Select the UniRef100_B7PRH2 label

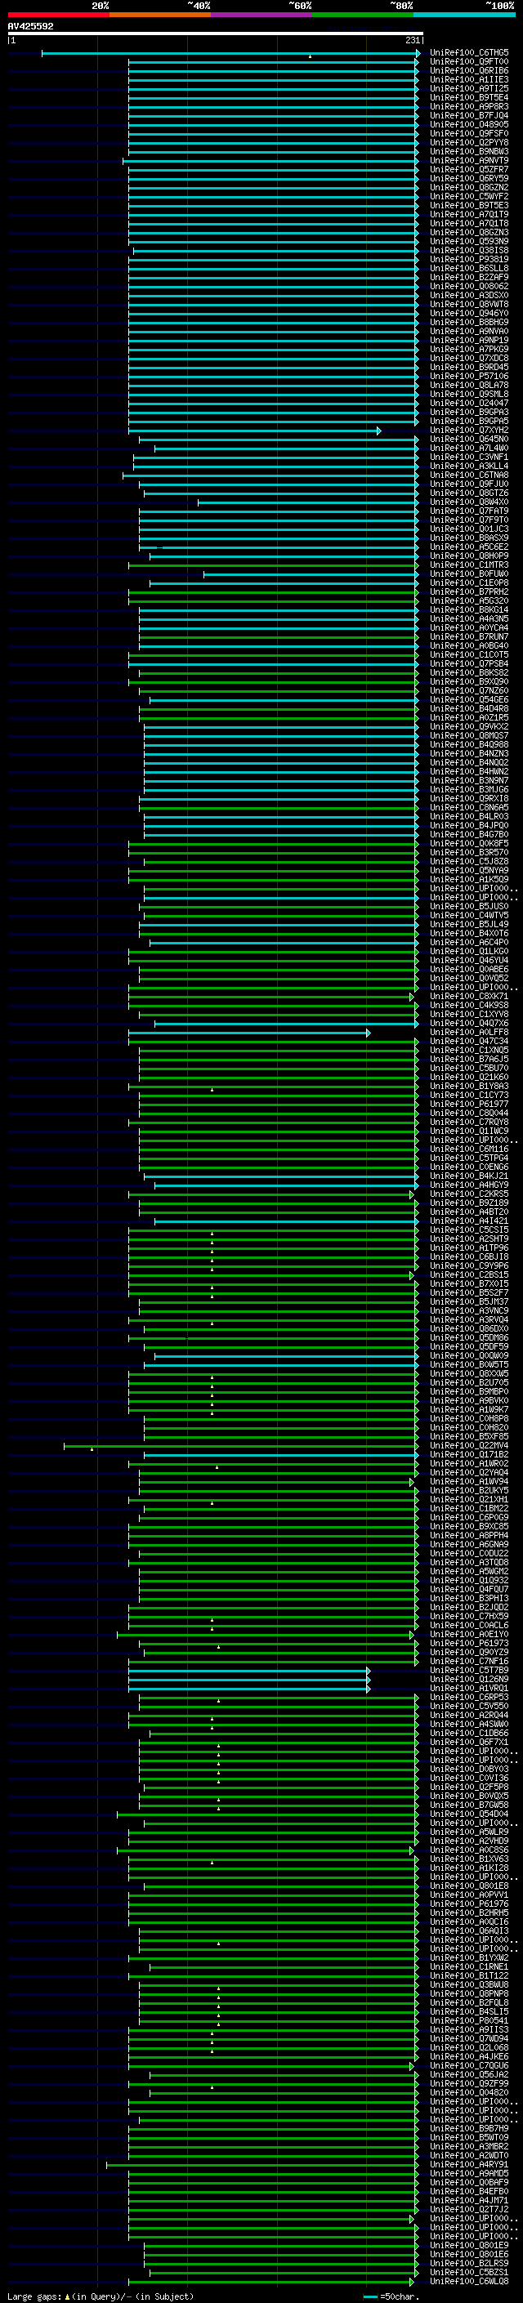(469, 591)
